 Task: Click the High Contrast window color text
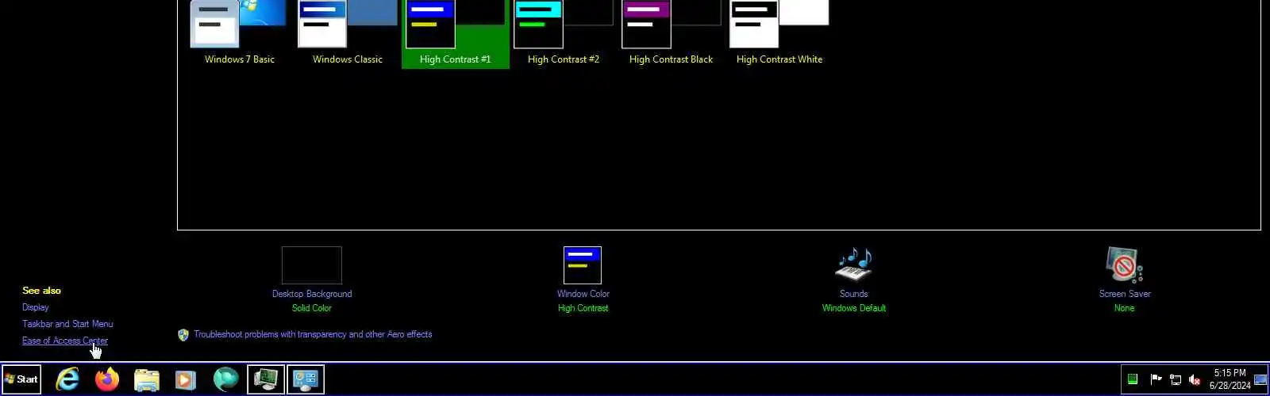pos(583,308)
